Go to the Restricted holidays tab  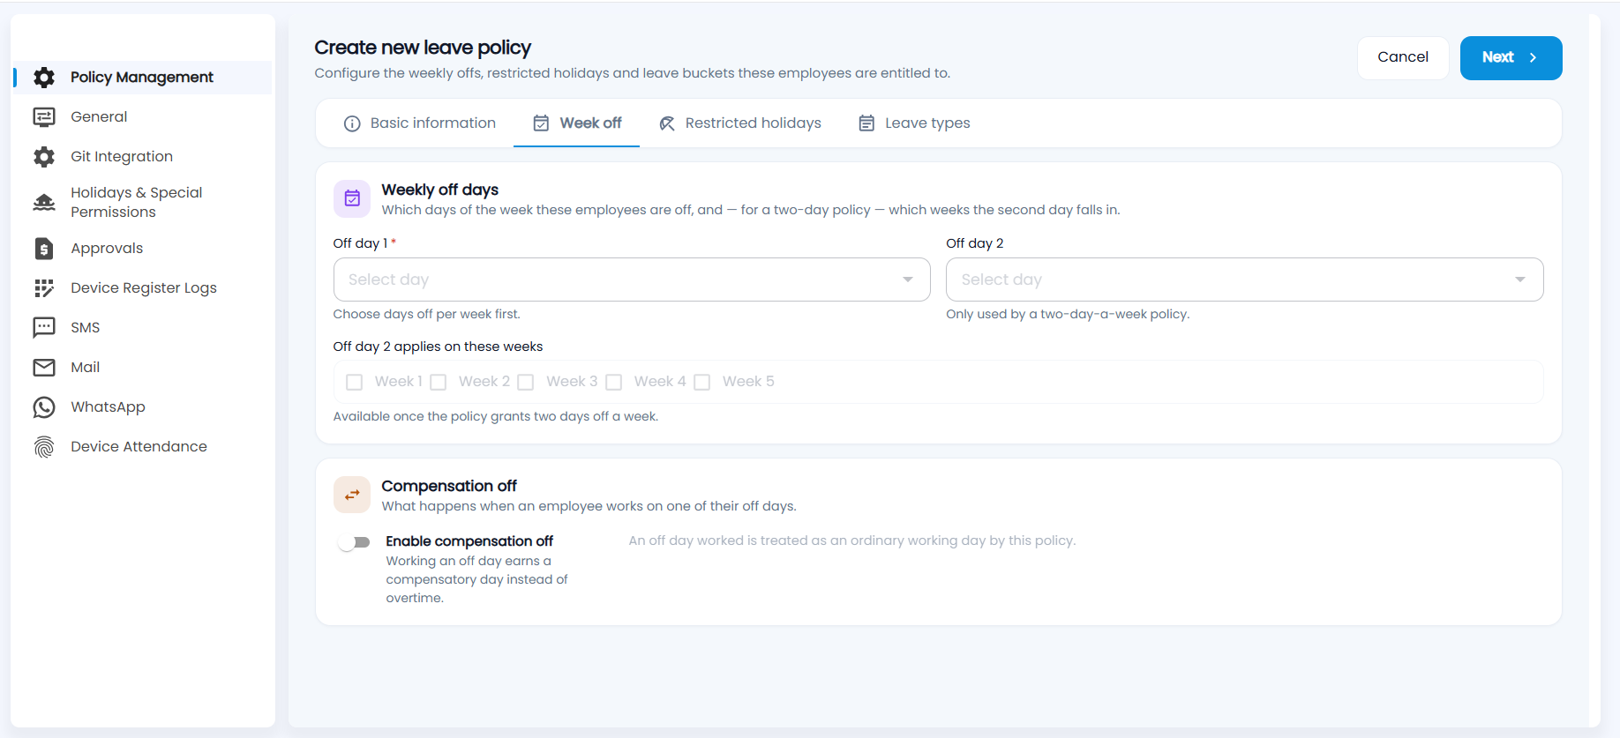(739, 123)
